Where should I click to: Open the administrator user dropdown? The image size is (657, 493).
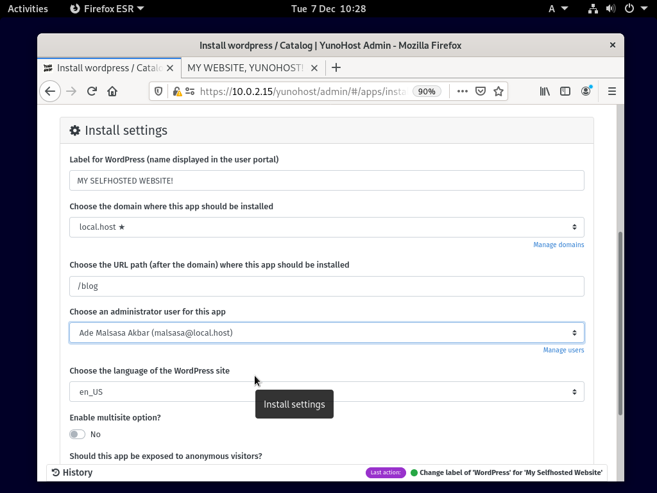327,333
